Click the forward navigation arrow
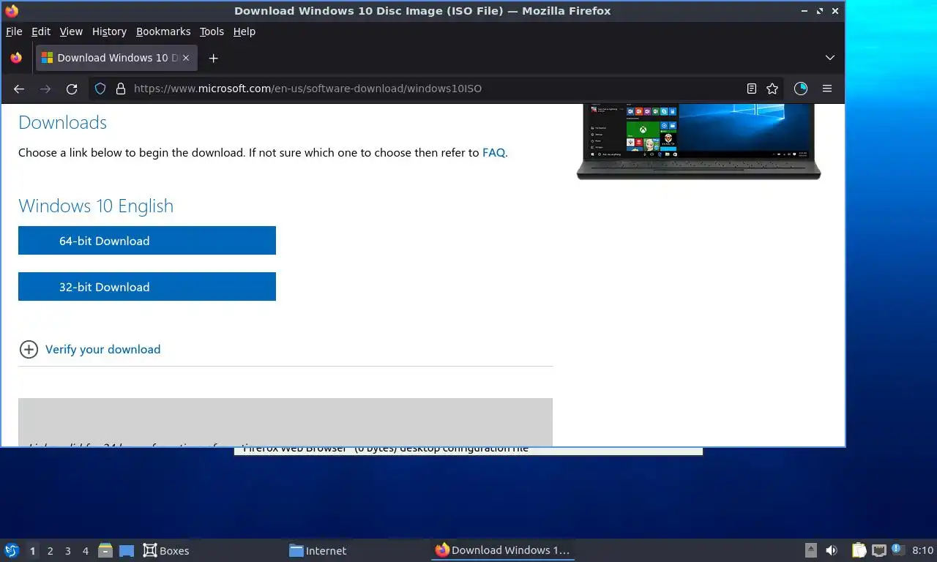The image size is (937, 562). coord(45,89)
